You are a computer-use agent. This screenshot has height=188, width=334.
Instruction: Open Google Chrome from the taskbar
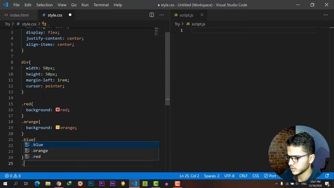(x=59, y=183)
